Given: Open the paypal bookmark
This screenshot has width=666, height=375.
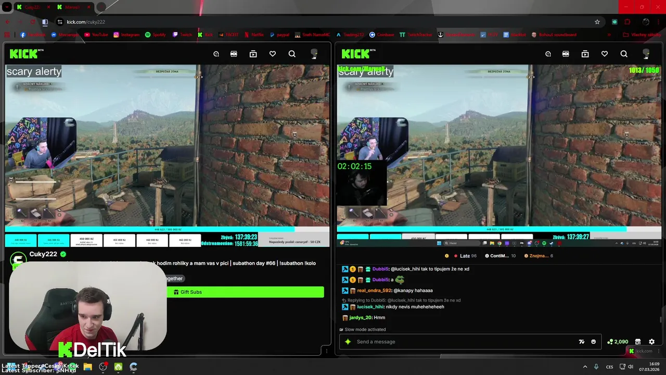Looking at the screenshot, I should (x=280, y=35).
